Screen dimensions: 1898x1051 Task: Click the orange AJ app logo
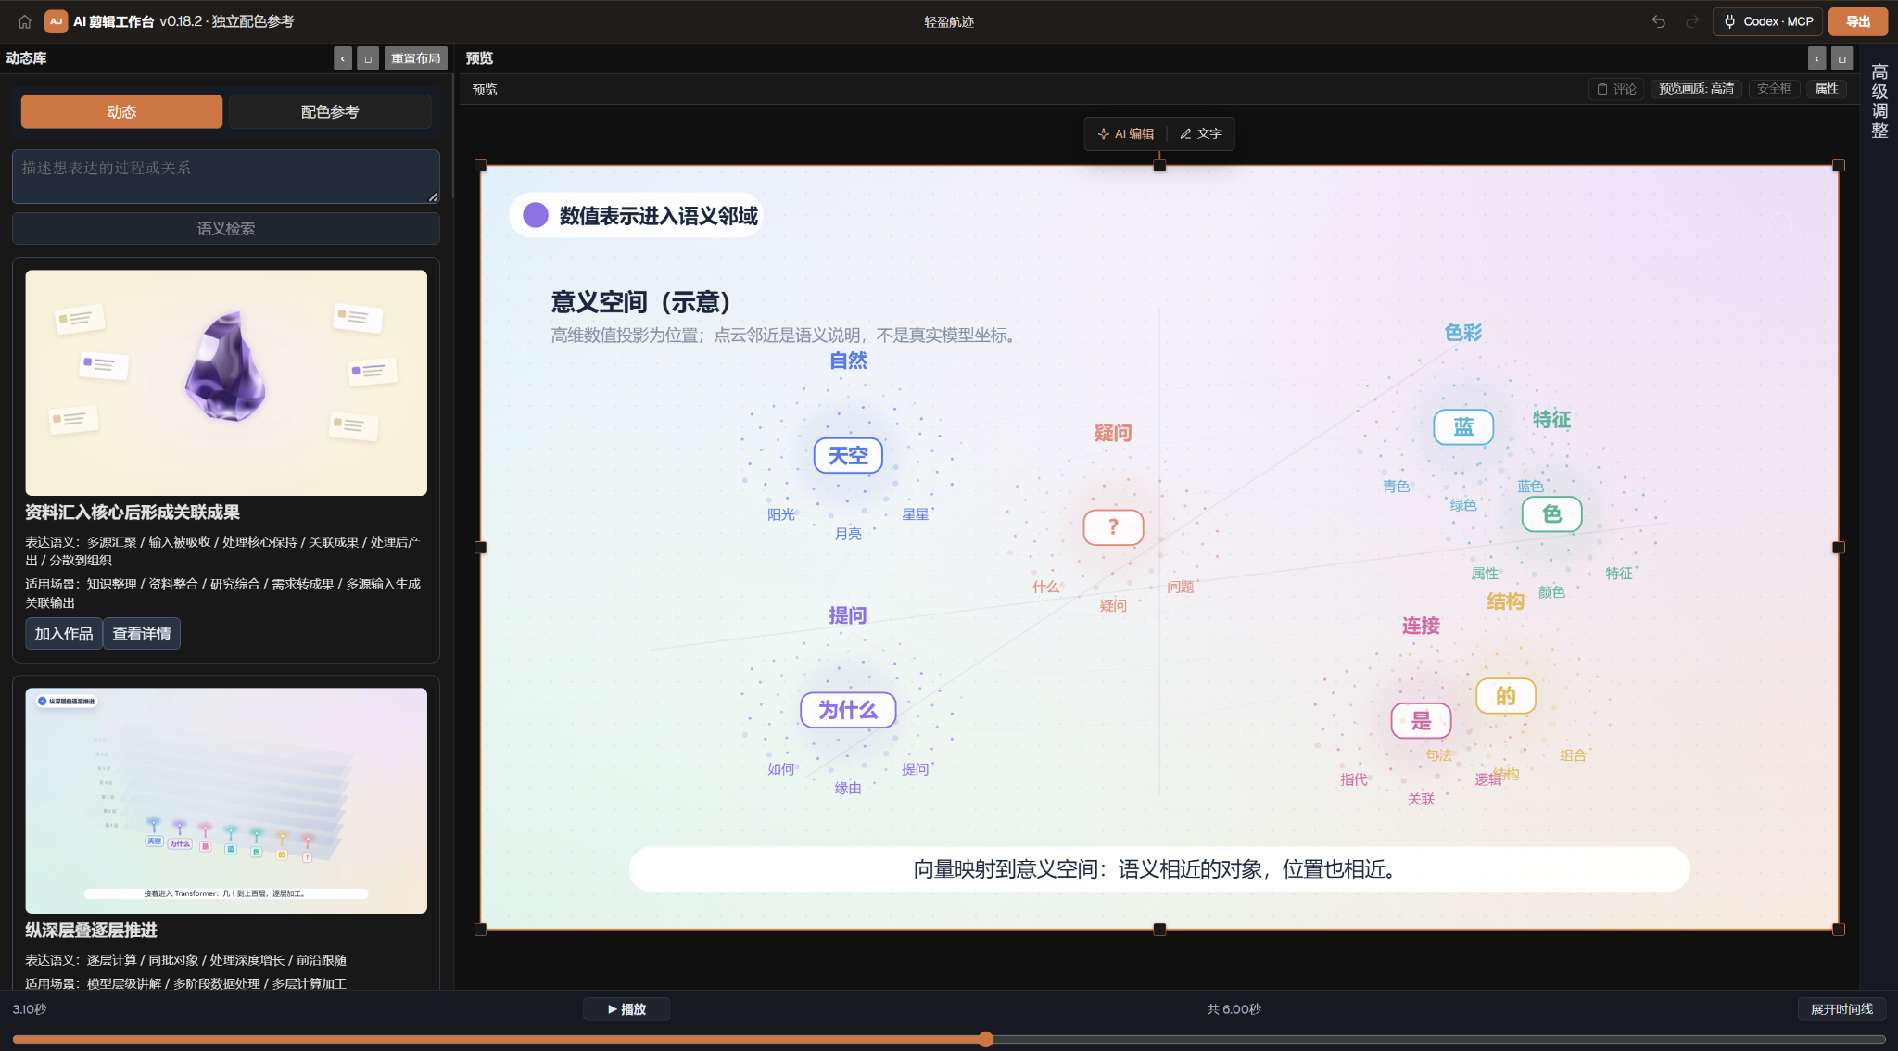click(x=56, y=21)
